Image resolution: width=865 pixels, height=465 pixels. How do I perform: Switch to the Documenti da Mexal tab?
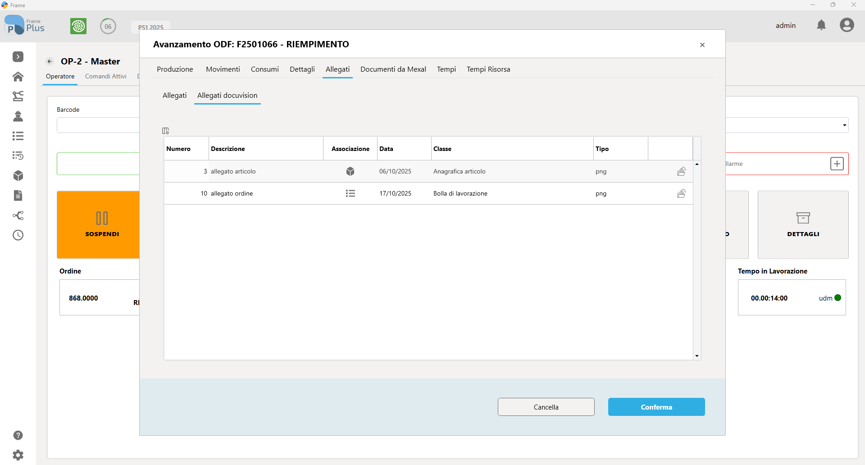tap(393, 69)
